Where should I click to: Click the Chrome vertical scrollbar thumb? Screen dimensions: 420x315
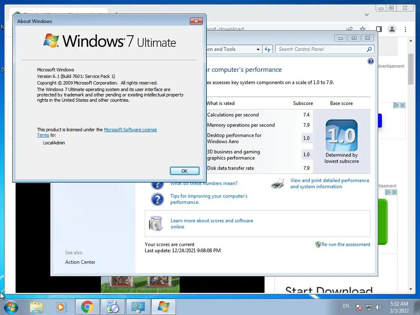[x=411, y=69]
